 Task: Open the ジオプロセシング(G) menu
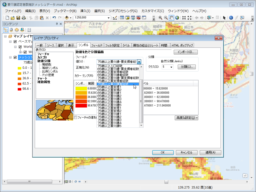(123, 11)
